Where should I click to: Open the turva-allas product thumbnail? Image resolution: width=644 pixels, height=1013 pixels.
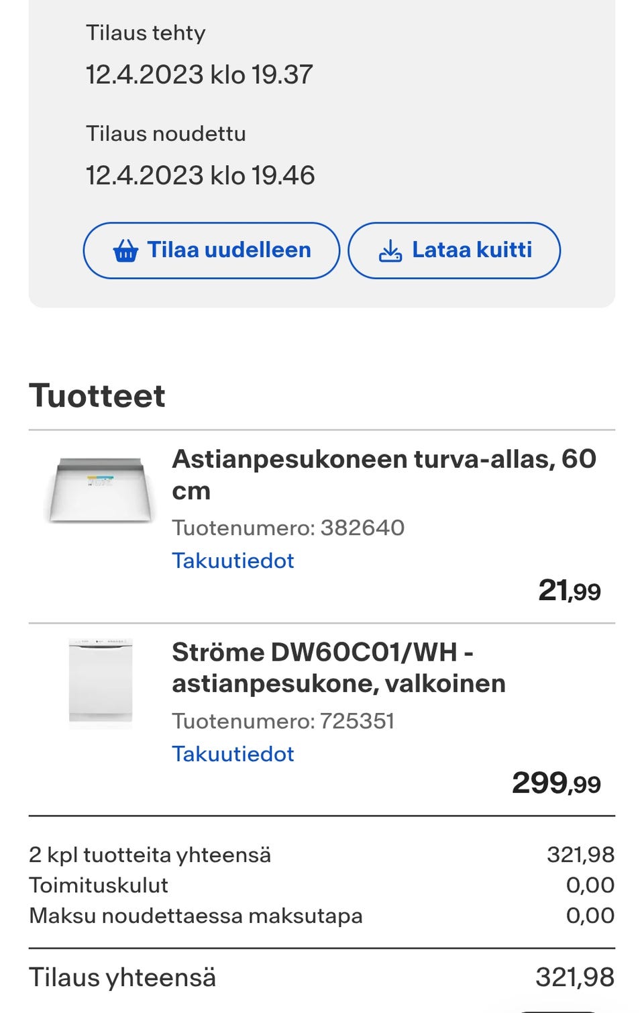point(101,491)
